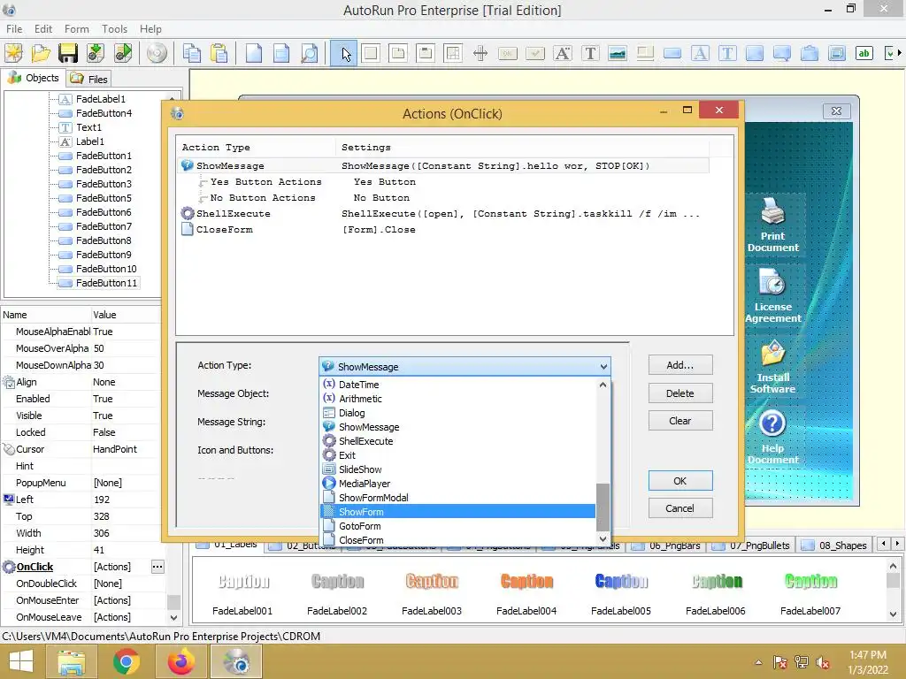The height and width of the screenshot is (679, 906).
Task: Switch to the Files tab
Action: click(89, 79)
